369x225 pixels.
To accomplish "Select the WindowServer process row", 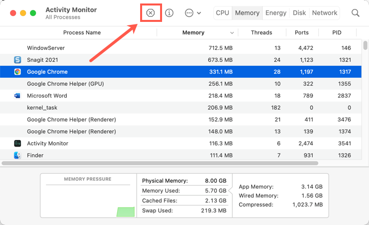I will 181,48.
